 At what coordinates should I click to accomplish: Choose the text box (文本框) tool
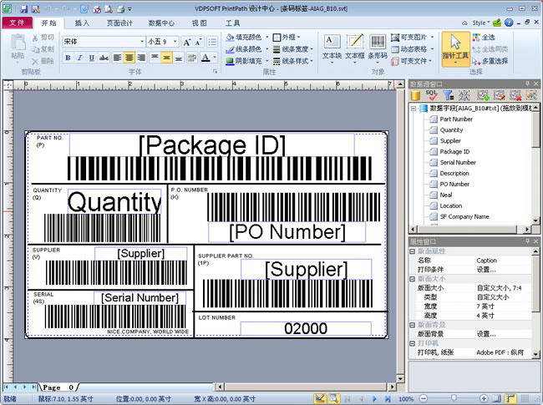[x=355, y=47]
